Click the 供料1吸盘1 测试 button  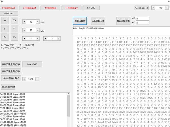pyautogui.click(x=11, y=78)
